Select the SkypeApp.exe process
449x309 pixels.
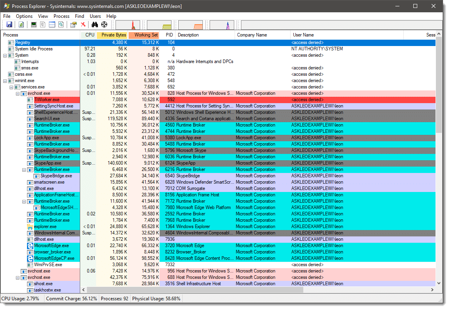pyautogui.click(x=48, y=163)
